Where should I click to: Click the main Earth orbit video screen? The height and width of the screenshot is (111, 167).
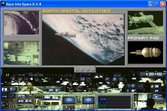(83, 40)
